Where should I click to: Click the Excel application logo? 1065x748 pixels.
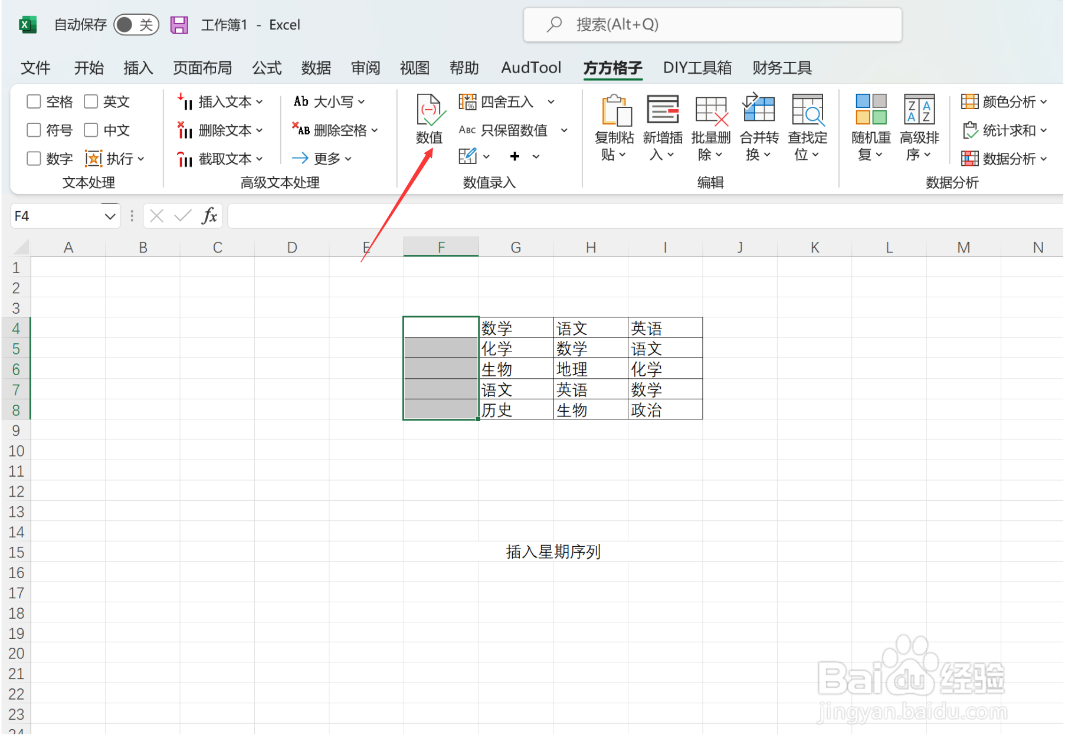click(x=27, y=25)
